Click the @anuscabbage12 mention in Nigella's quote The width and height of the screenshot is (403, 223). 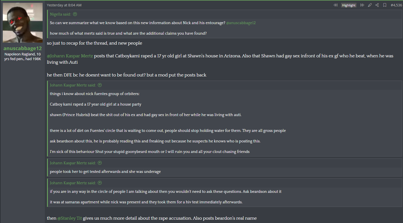(241, 23)
